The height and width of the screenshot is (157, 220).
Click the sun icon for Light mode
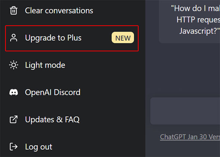[x=14, y=65]
